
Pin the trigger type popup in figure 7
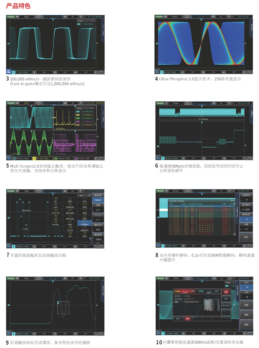[81, 195]
